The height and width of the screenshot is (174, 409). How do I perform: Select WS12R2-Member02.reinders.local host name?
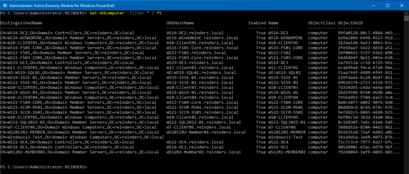coord(204,152)
